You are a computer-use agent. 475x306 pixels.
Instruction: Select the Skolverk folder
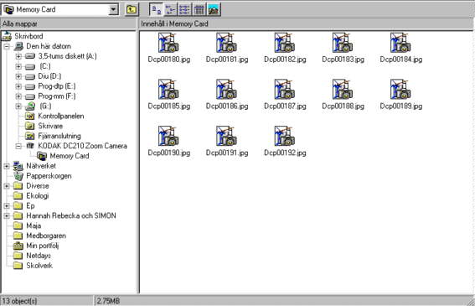tap(39, 266)
